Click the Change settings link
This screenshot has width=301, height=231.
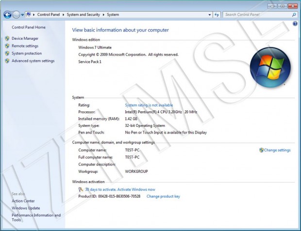277,150
